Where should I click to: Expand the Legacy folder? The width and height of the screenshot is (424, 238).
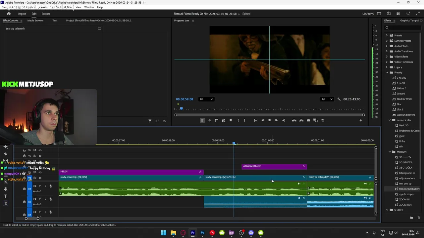point(387,67)
